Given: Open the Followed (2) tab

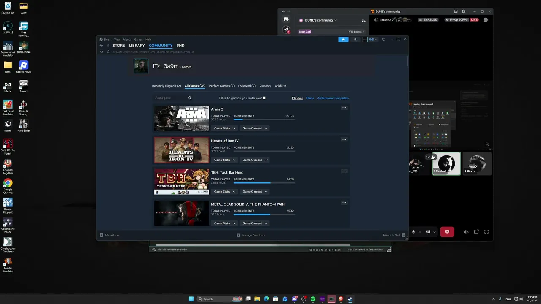Looking at the screenshot, I should pyautogui.click(x=247, y=86).
